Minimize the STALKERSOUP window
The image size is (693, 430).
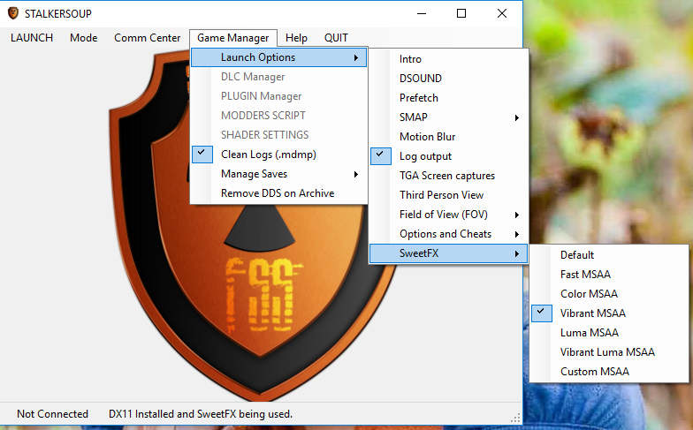[x=422, y=14]
